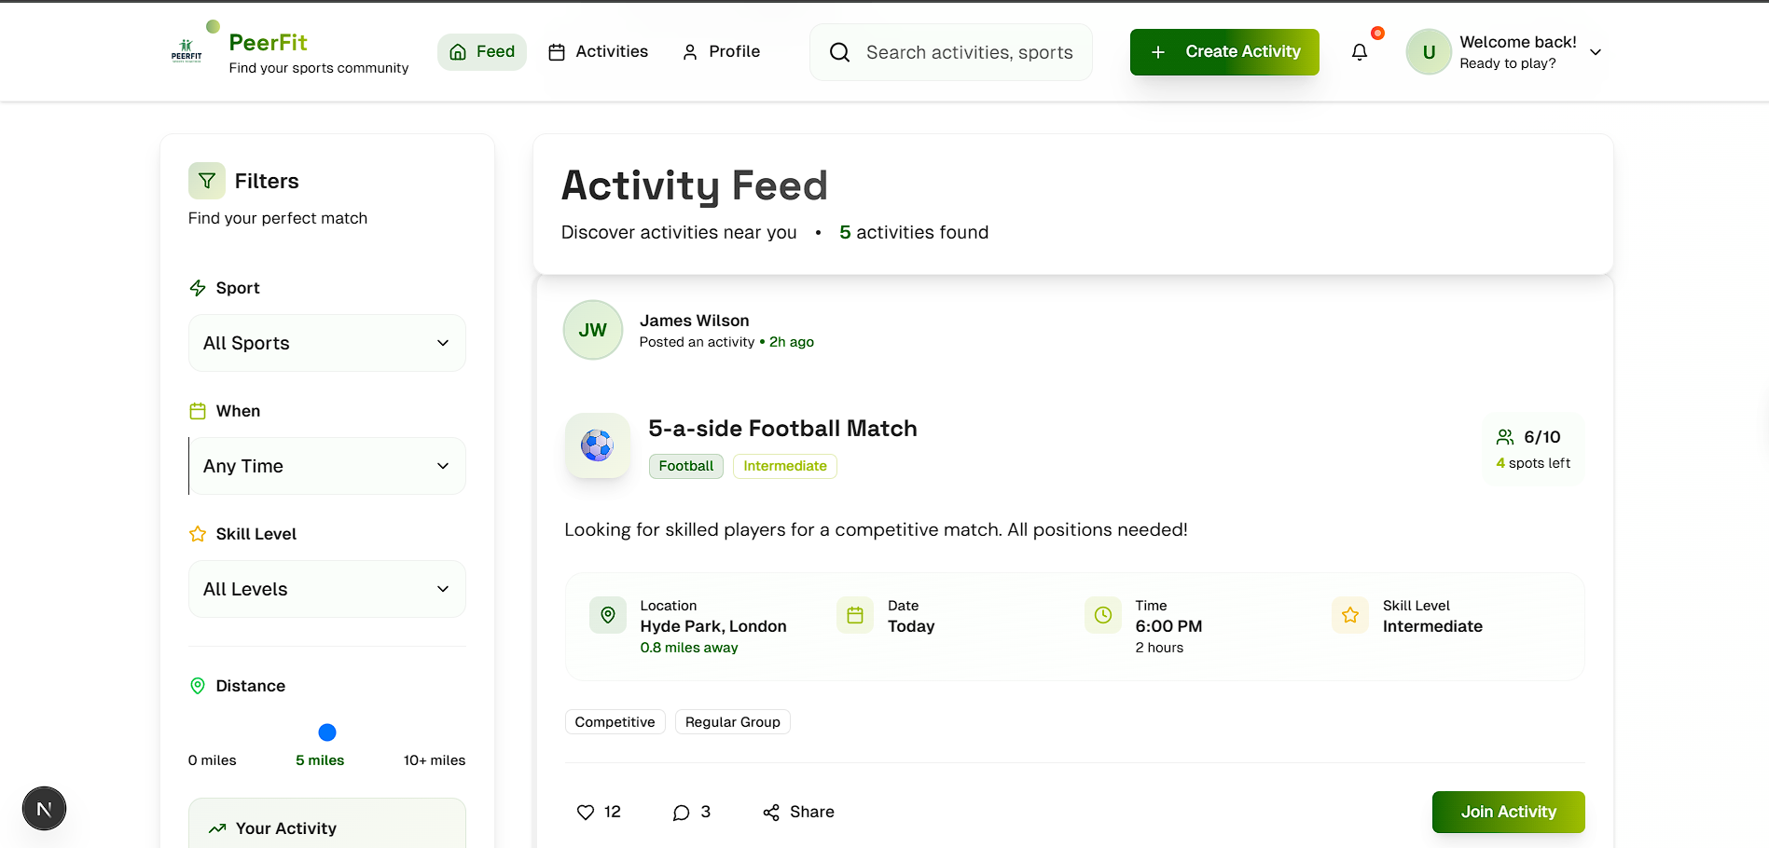This screenshot has width=1769, height=848.
Task: Click the Filters funnel icon
Action: [x=207, y=181]
